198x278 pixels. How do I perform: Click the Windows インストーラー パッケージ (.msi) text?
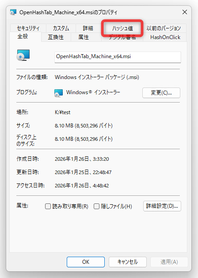pos(97,77)
